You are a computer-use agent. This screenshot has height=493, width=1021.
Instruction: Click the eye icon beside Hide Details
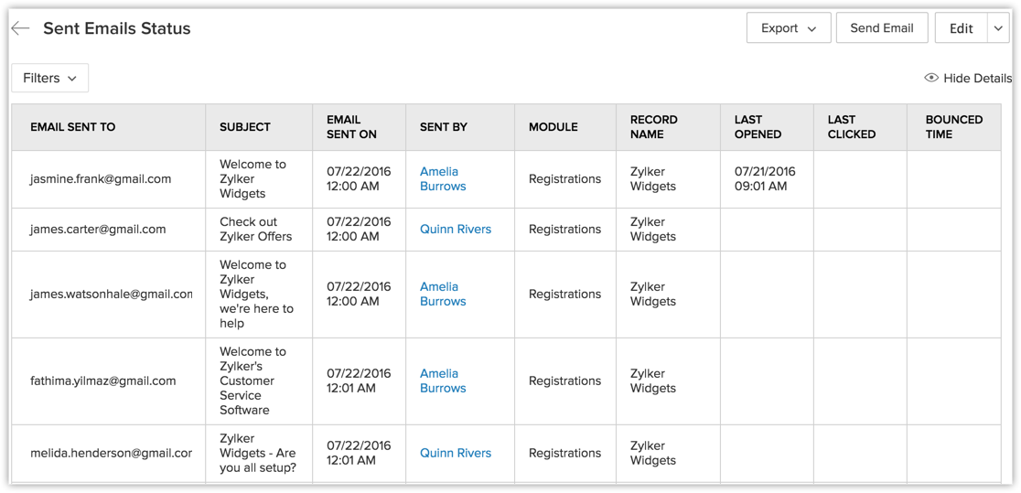(931, 78)
